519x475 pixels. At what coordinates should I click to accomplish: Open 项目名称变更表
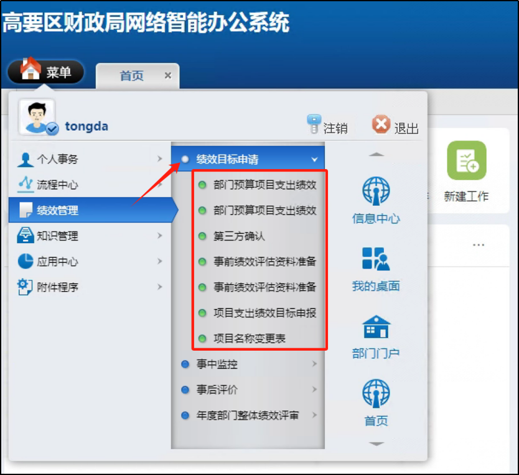point(250,339)
